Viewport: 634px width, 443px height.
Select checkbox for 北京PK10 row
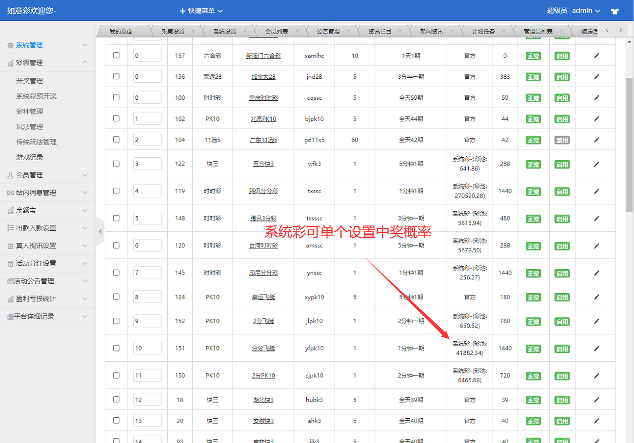pyautogui.click(x=116, y=118)
